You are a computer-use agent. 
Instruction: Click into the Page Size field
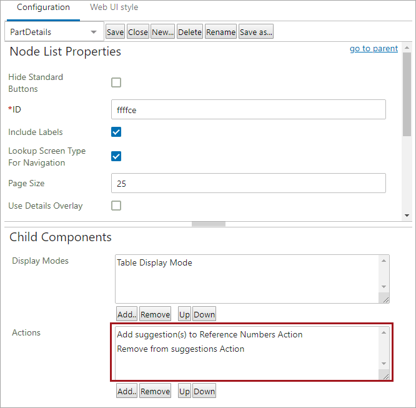tap(249, 183)
